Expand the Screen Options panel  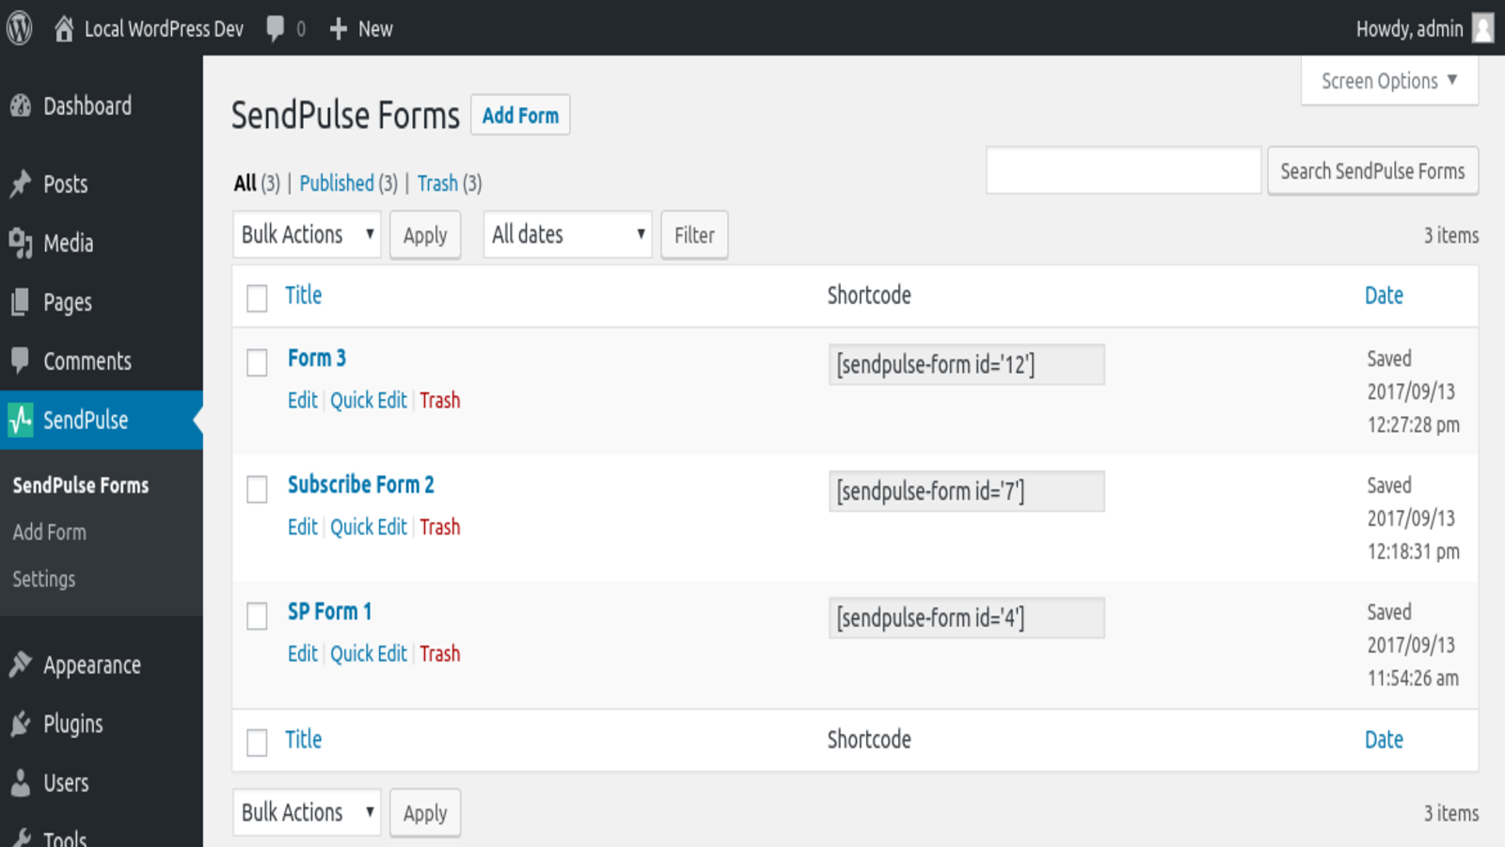(1389, 81)
